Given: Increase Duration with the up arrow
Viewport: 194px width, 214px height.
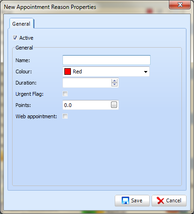Looking at the screenshot, I should click(115, 81).
